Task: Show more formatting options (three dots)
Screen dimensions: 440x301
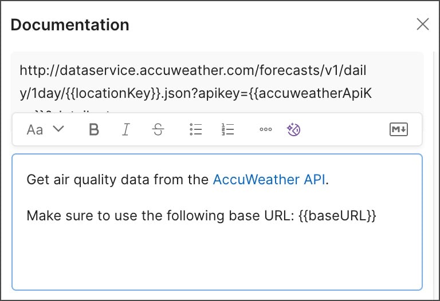Action: (265, 129)
